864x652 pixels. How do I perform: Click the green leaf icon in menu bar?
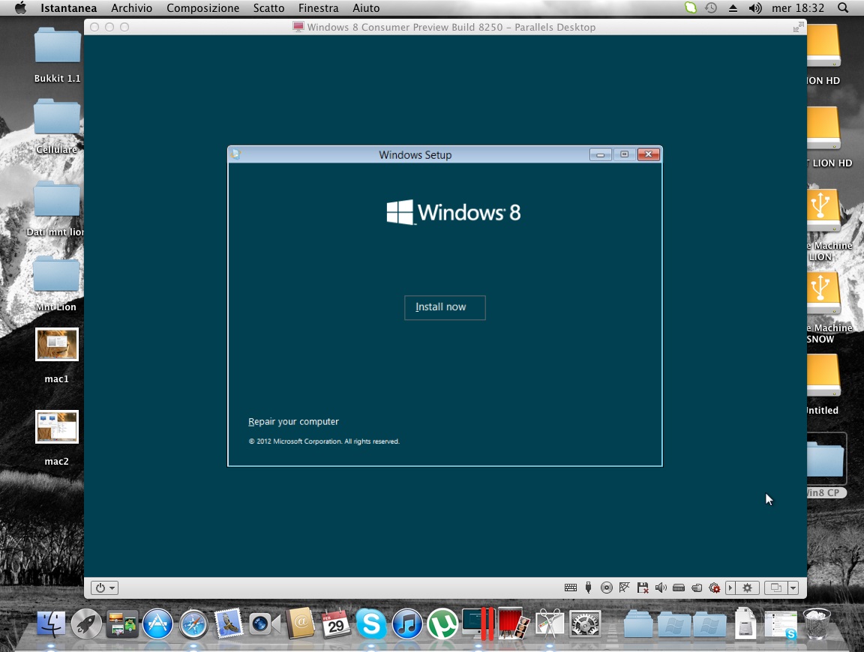(x=690, y=8)
